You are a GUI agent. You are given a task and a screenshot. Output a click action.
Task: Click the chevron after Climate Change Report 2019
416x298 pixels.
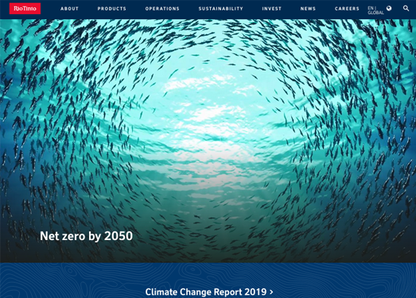coord(271,292)
